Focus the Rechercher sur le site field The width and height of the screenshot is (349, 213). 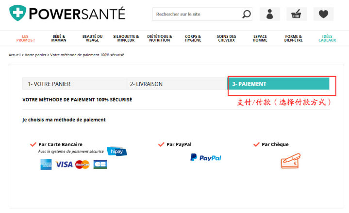[197, 14]
